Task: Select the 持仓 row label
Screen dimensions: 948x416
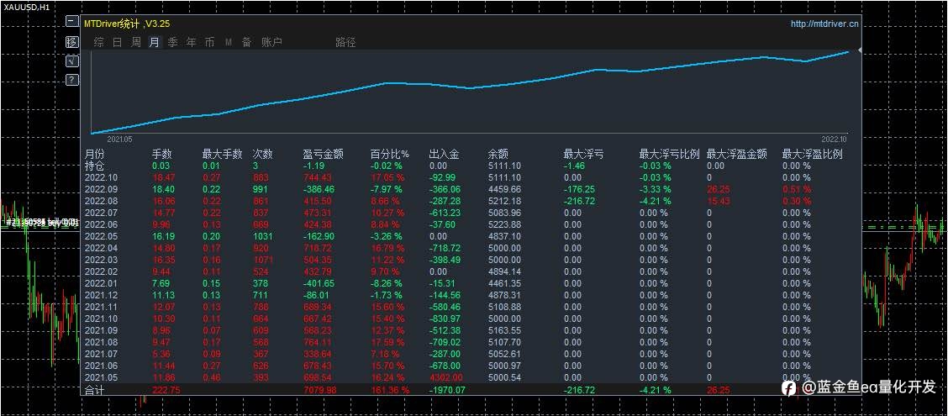Action: coord(95,165)
